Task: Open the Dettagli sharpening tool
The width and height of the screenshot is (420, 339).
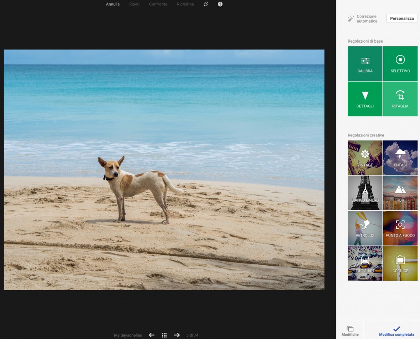Action: 365,99
